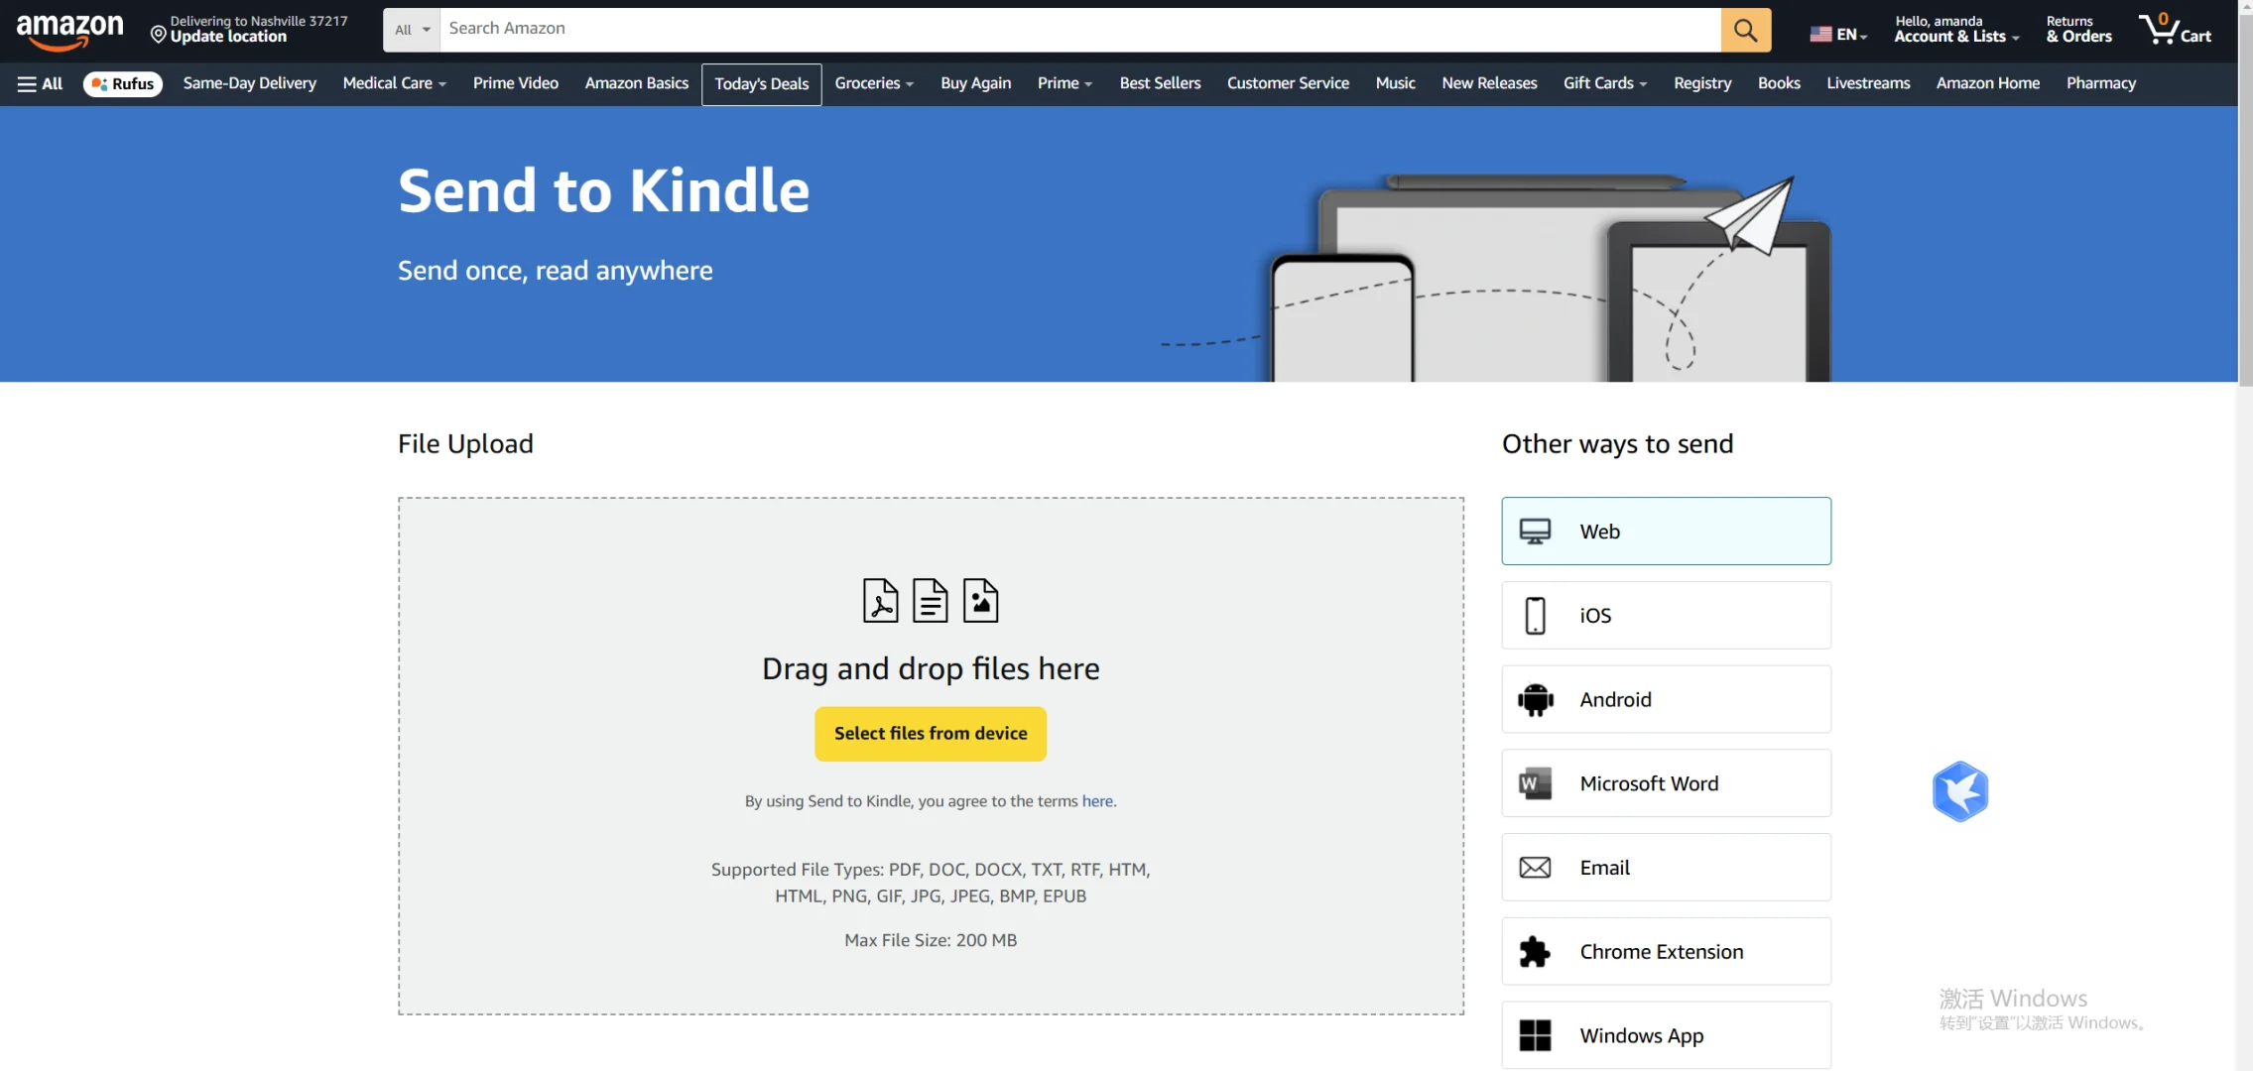The image size is (2253, 1071).
Task: Expand the Gift Cards dropdown
Action: tap(1604, 83)
